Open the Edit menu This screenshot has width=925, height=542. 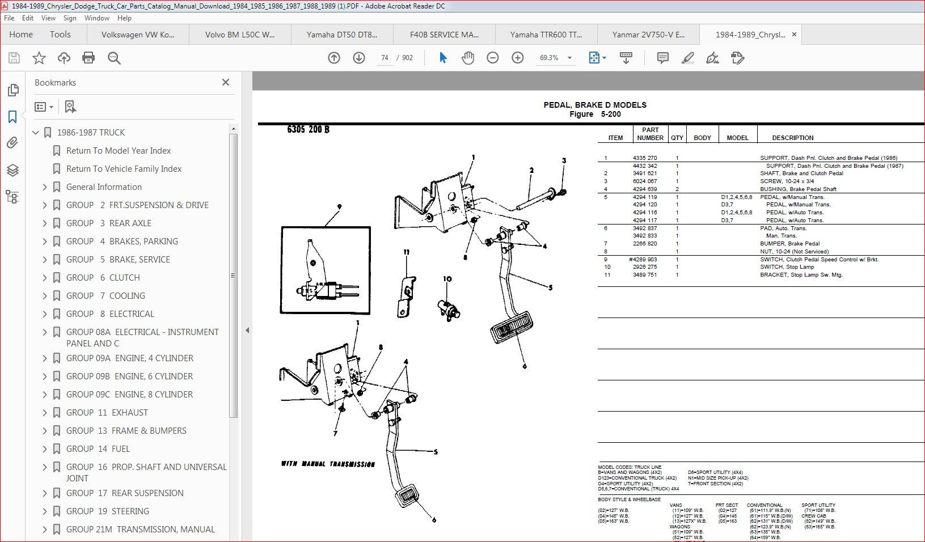coord(28,18)
